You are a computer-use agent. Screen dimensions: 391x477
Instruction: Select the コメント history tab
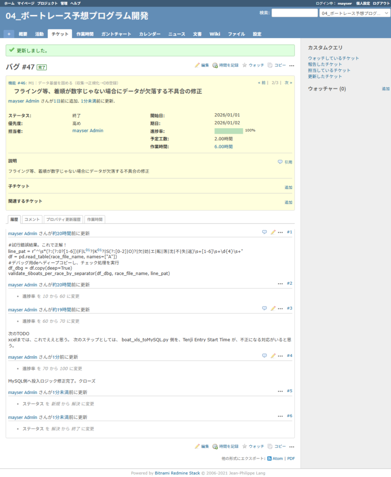[32, 219]
